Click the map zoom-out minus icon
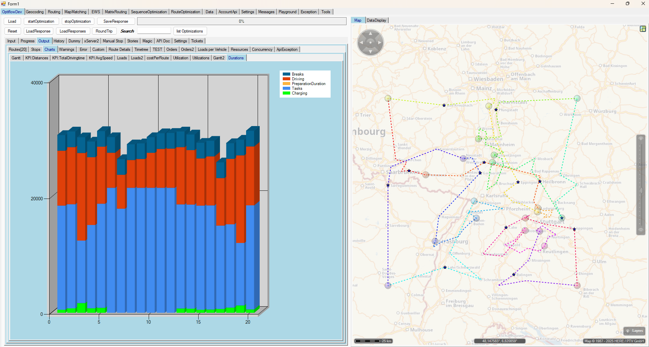 tap(641, 230)
